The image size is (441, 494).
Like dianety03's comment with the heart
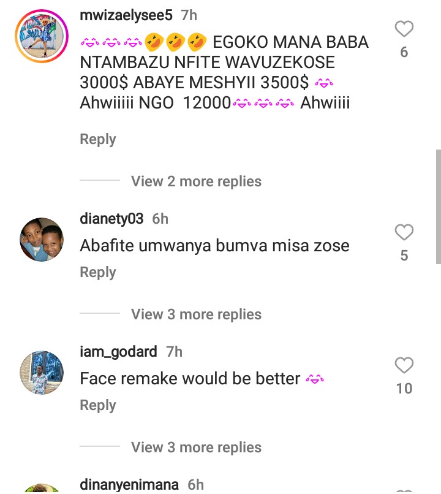(x=404, y=232)
